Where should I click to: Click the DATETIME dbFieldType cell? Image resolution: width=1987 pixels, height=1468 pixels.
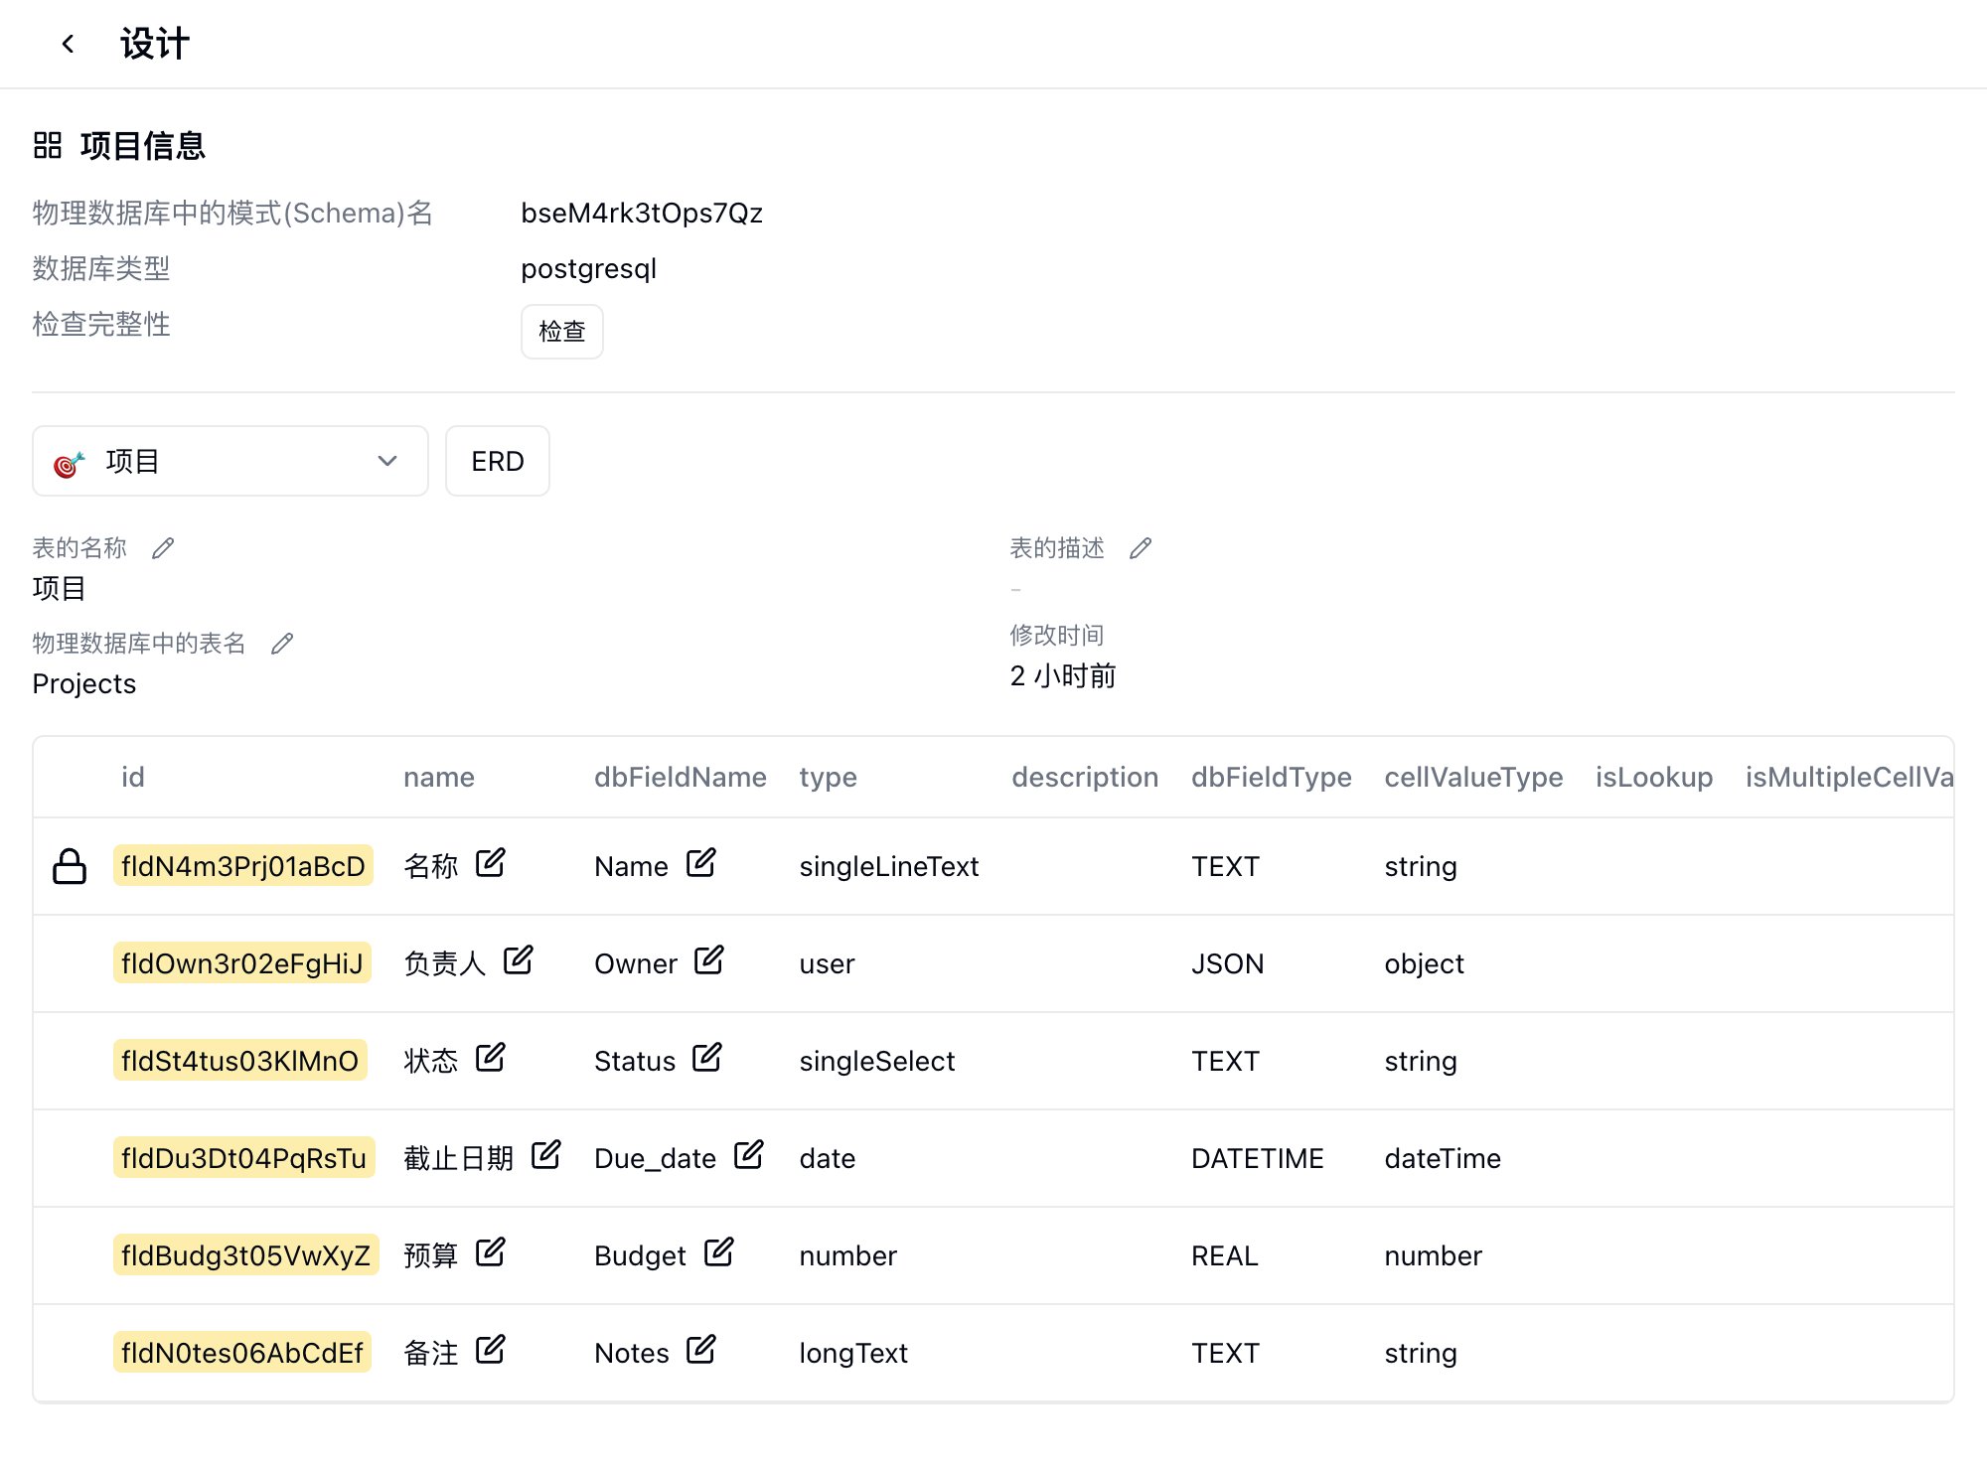(x=1258, y=1158)
